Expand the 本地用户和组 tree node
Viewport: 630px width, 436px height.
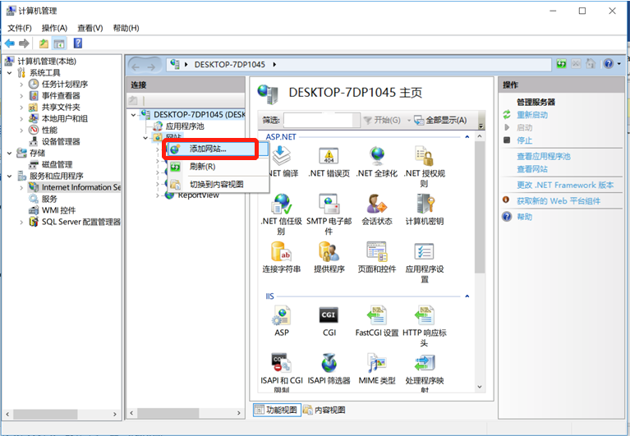21,119
